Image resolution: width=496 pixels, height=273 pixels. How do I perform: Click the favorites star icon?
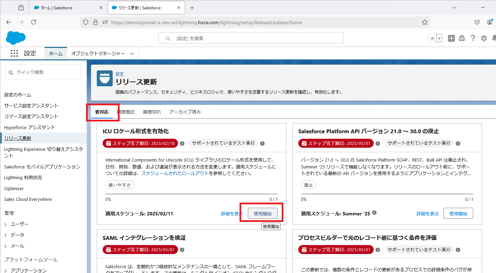tap(432, 38)
